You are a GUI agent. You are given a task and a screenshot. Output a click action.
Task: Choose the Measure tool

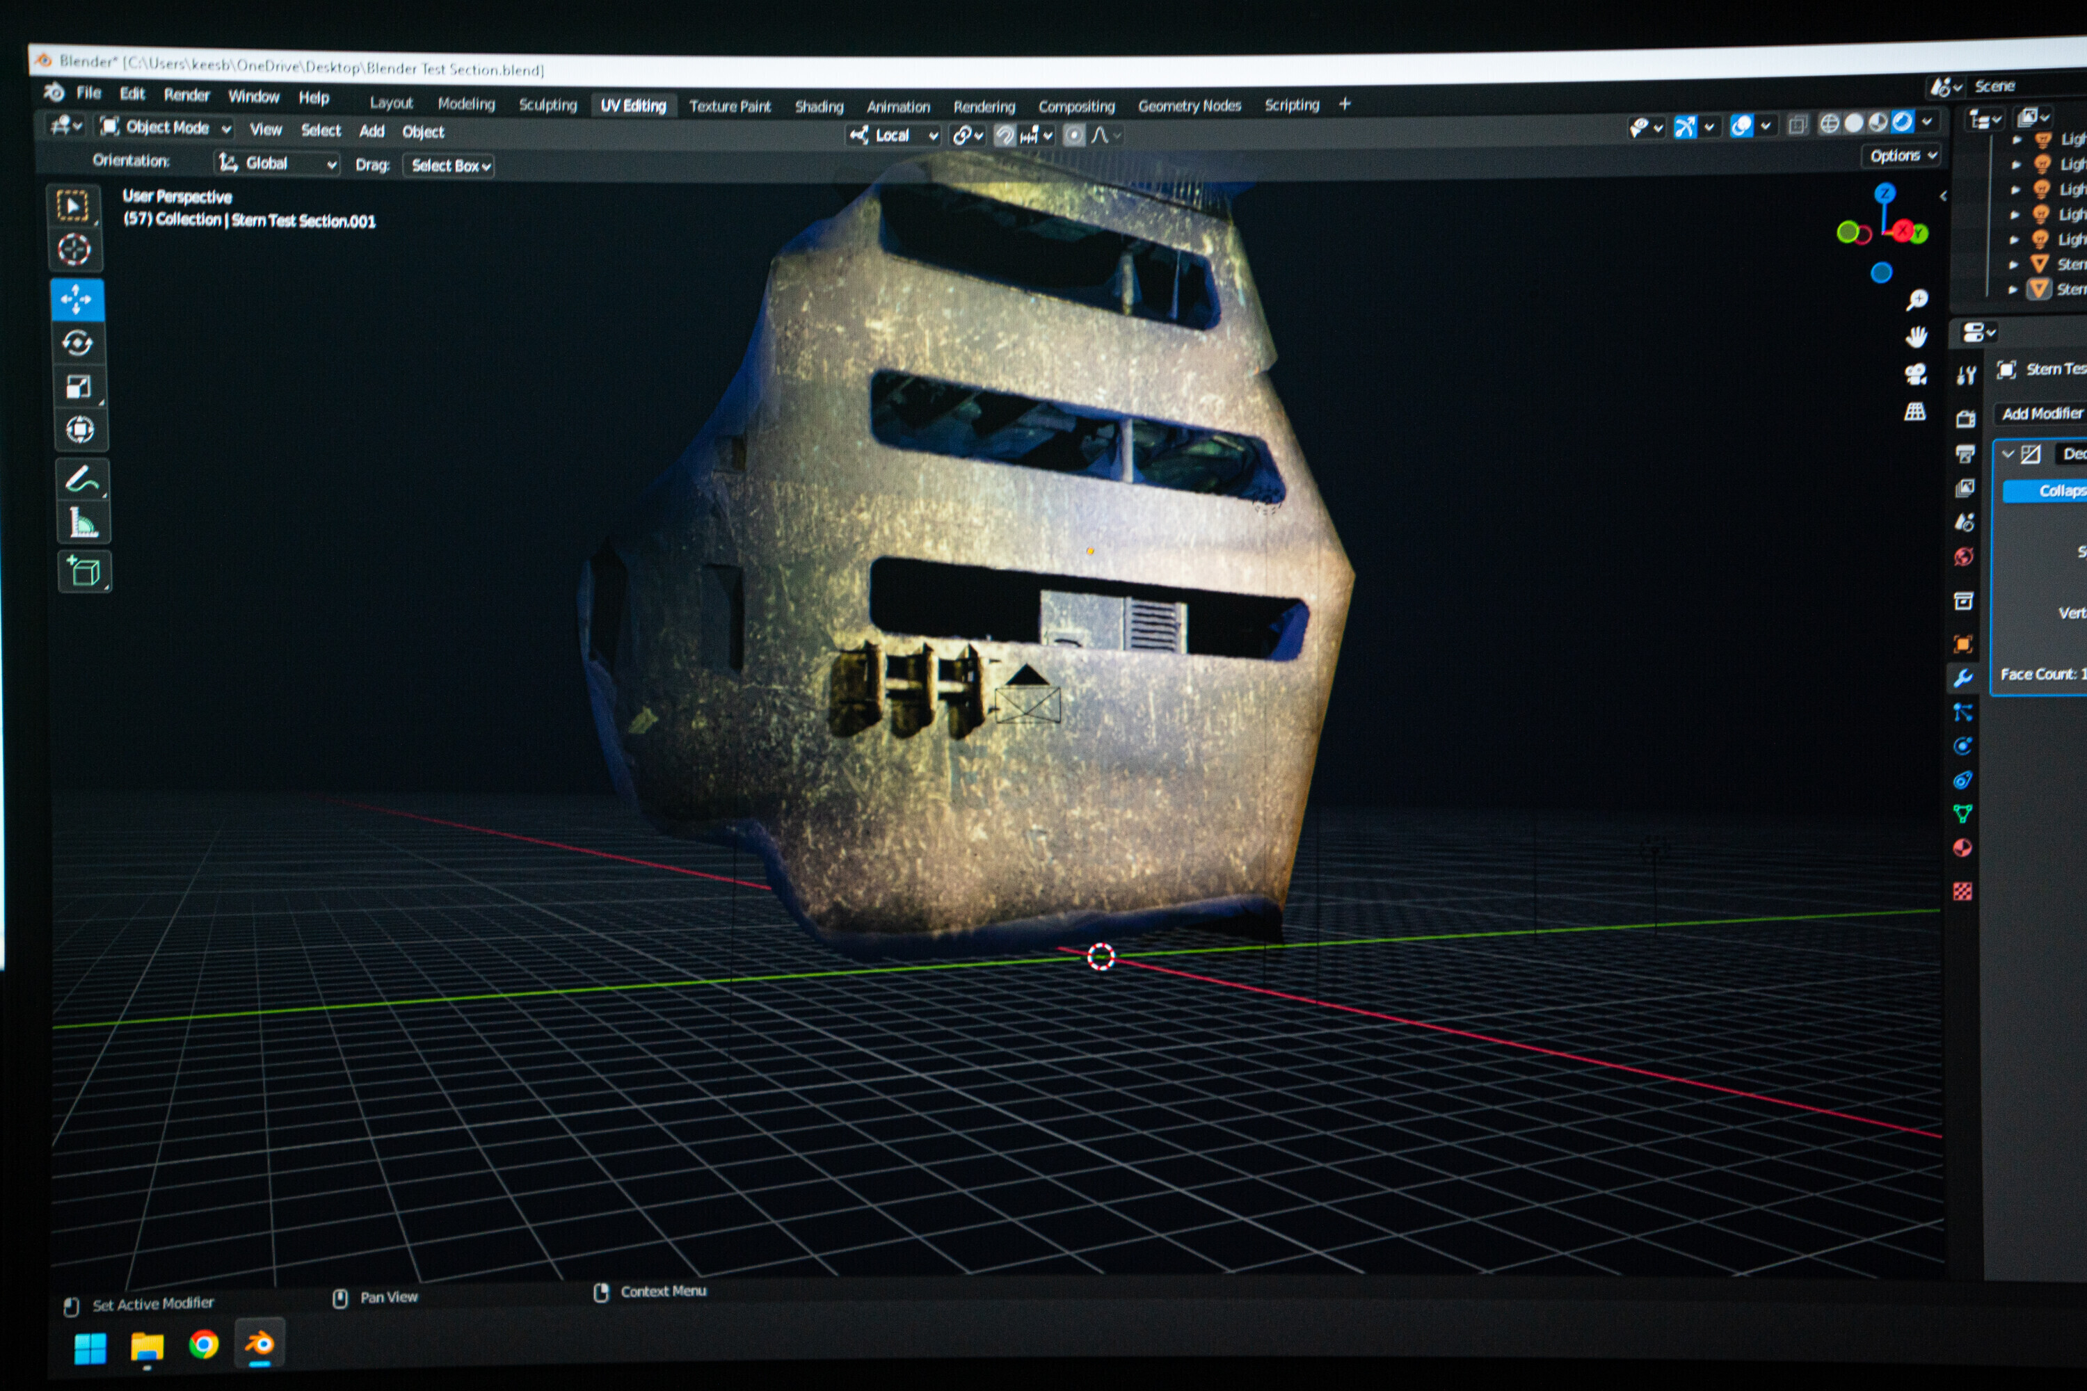point(83,524)
